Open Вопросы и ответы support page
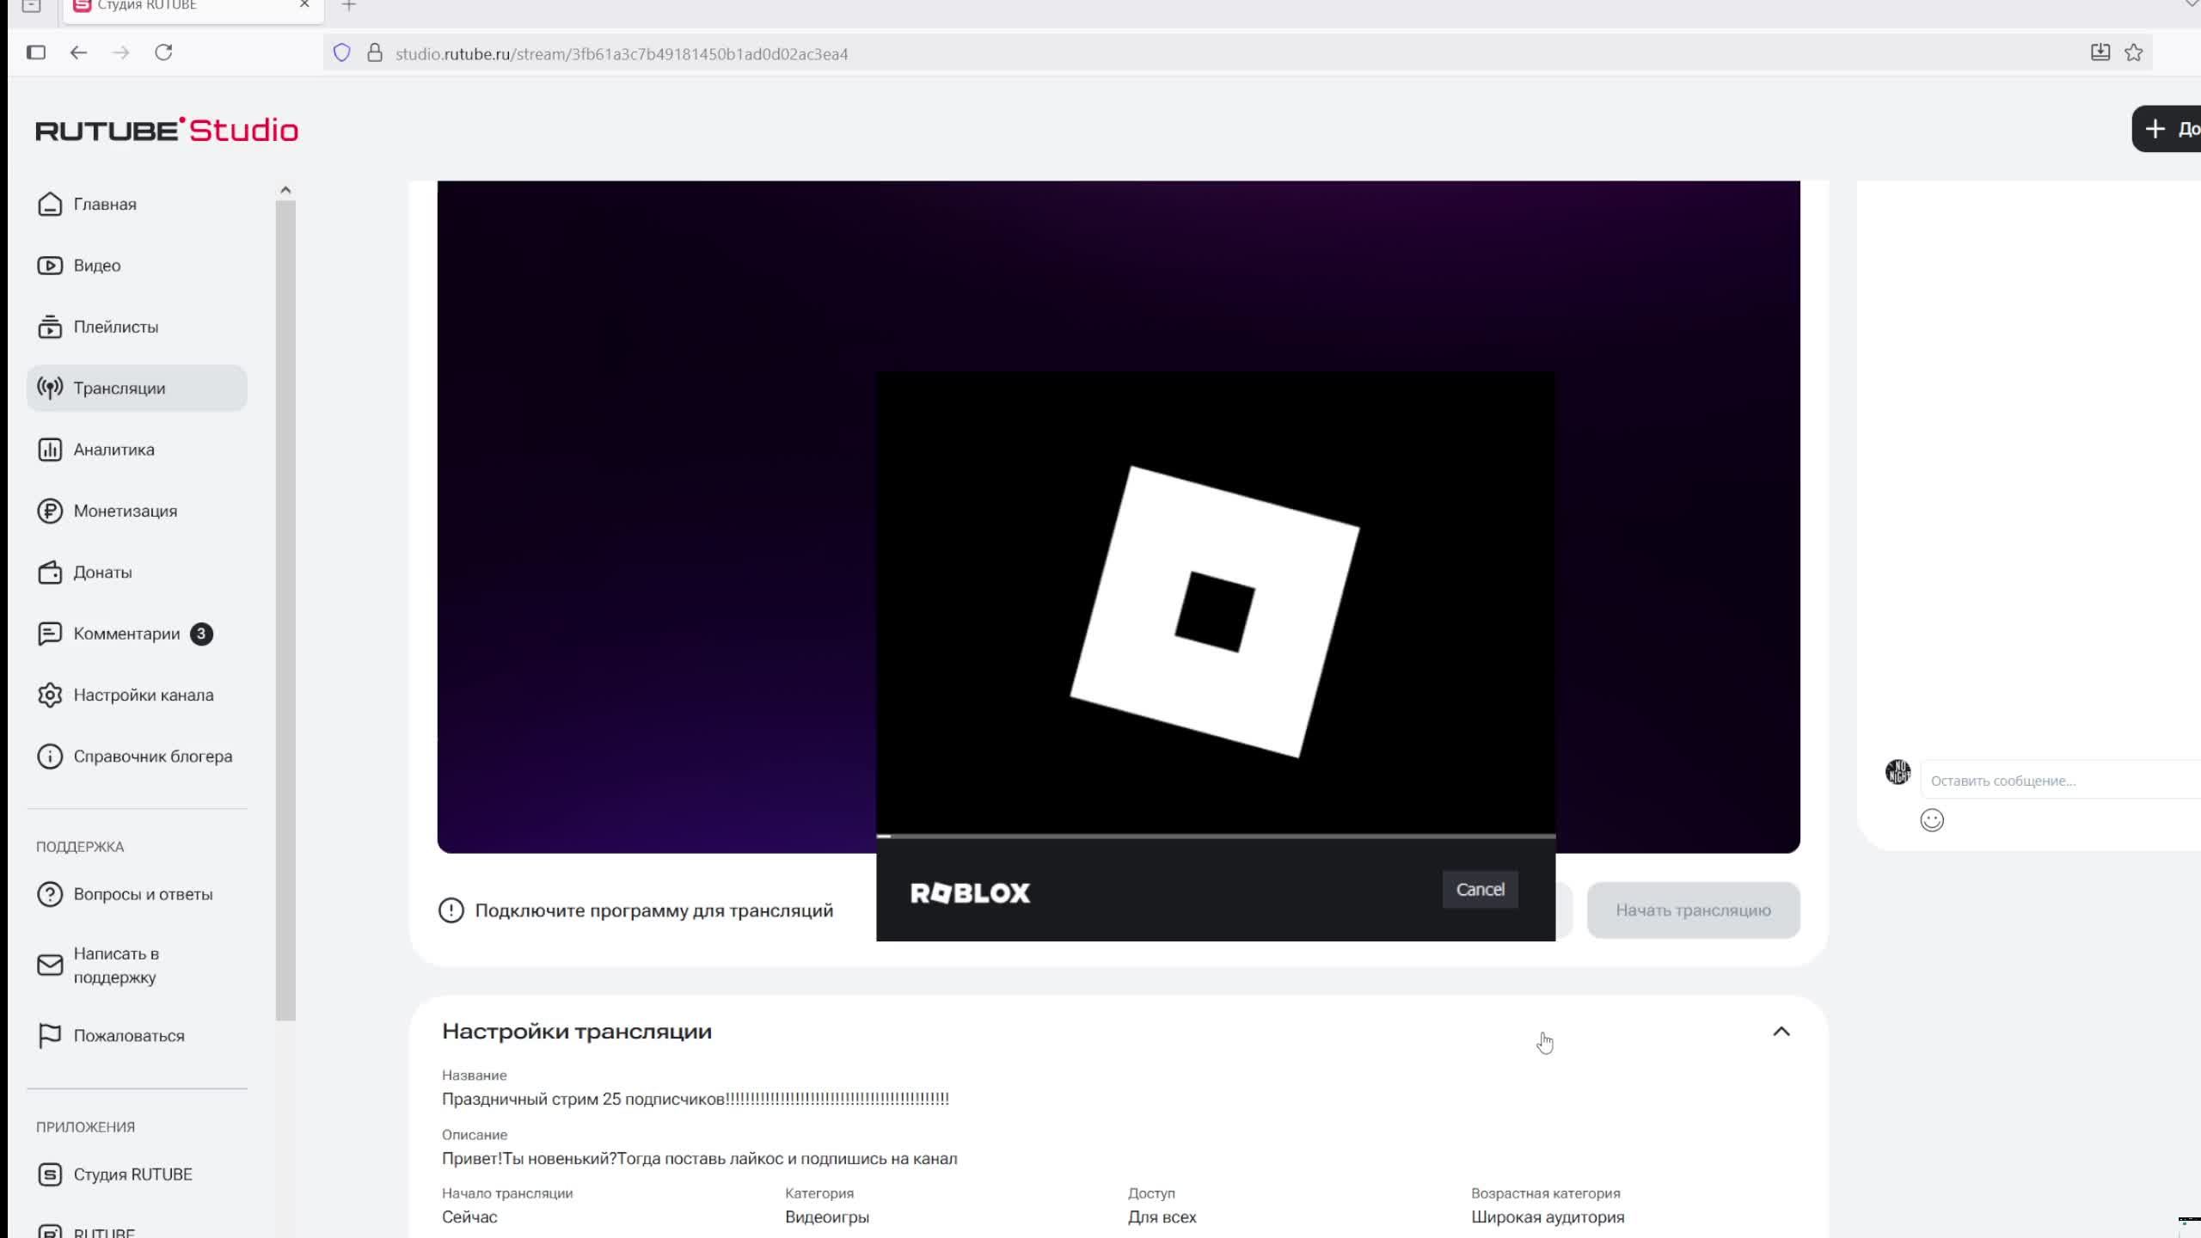Viewport: 2201px width, 1238px height. click(143, 894)
